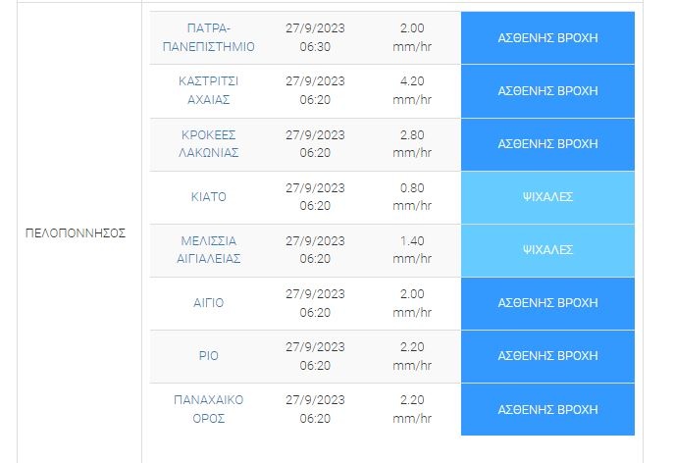The image size is (674, 463).
Task: Select the 4.20 mm/hr rainfall value
Action: click(x=413, y=90)
